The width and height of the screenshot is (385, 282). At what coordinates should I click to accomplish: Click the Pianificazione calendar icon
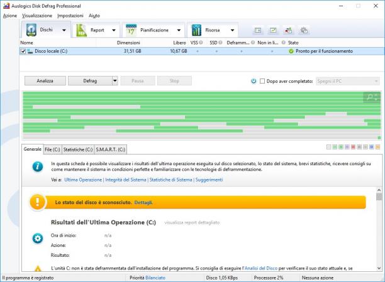tap(131, 30)
